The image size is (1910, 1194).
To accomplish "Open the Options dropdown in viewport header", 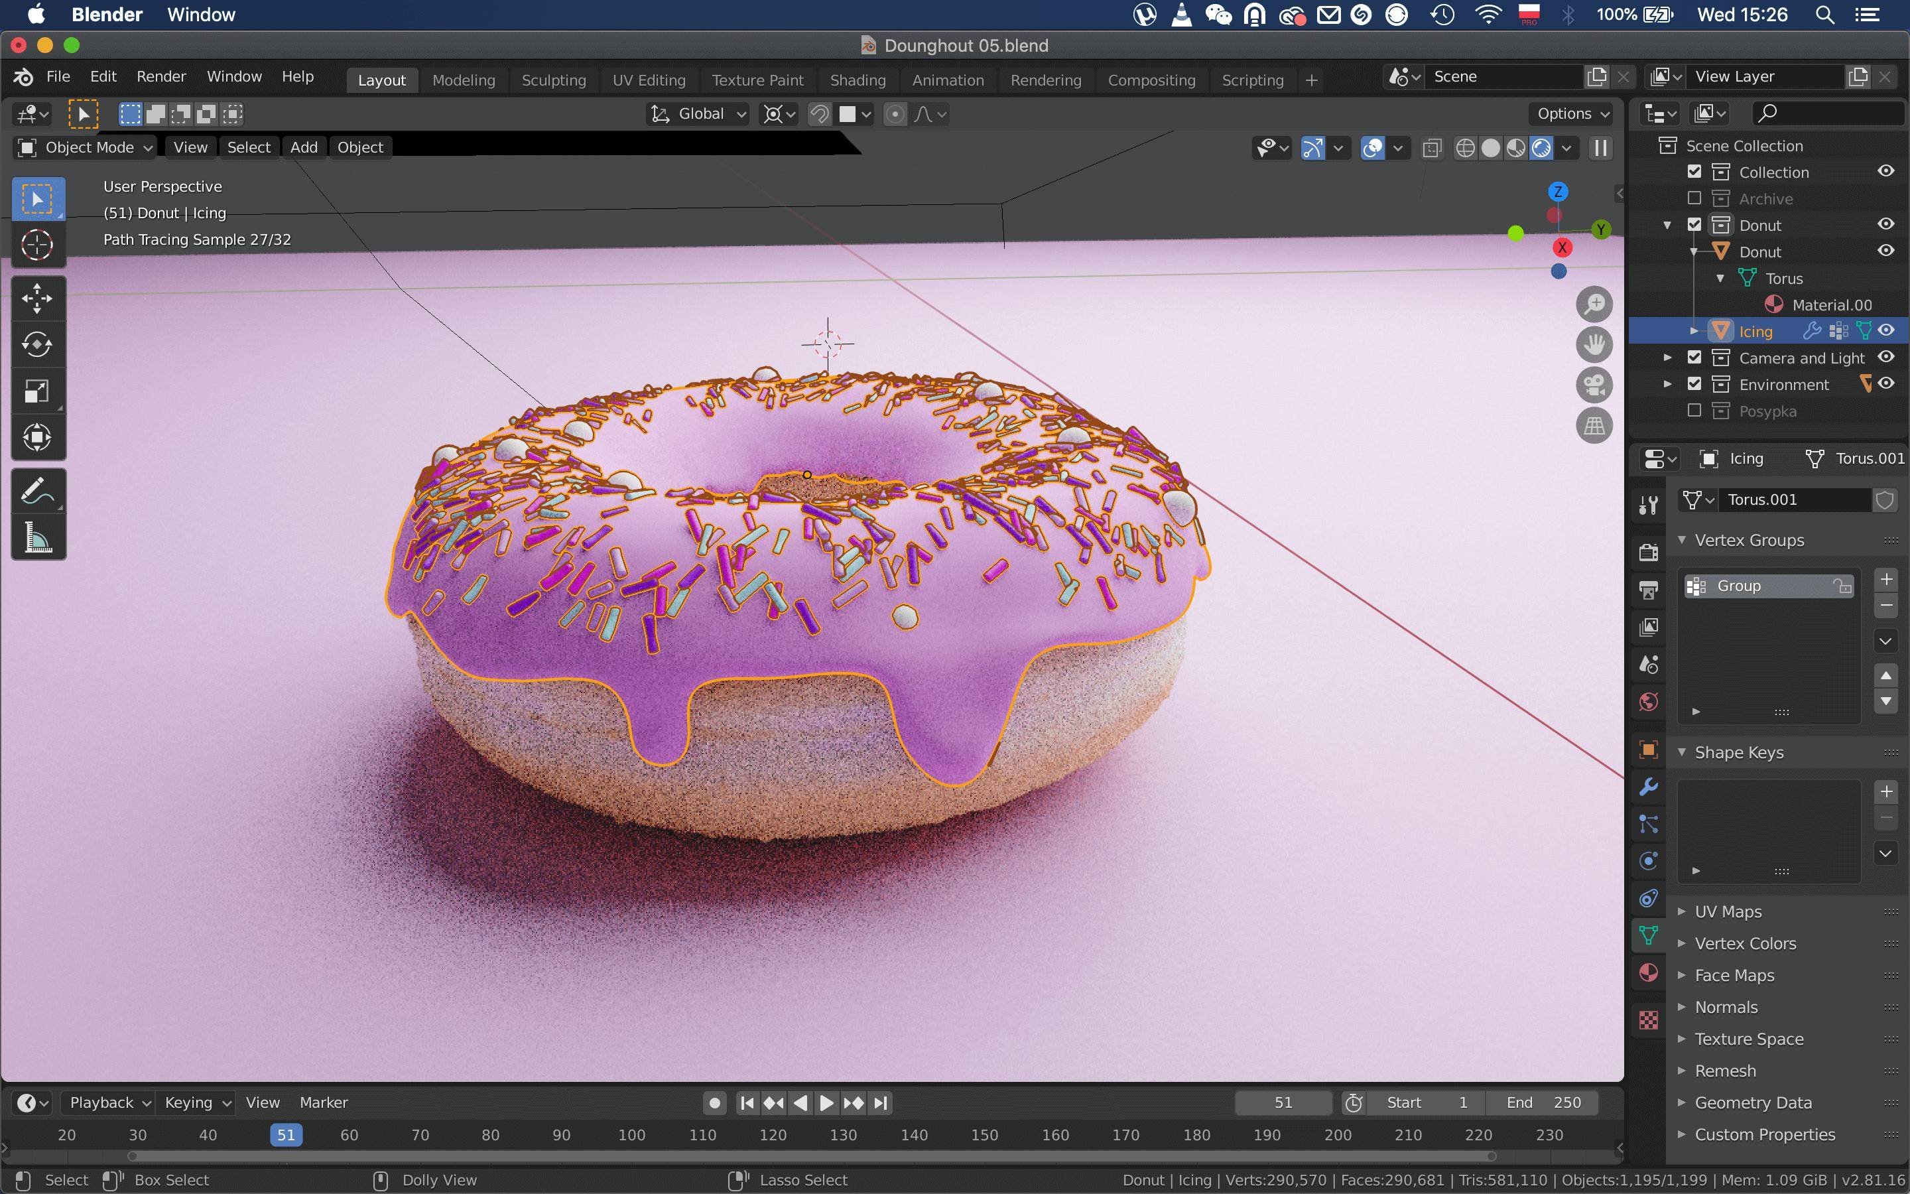I will click(1571, 113).
